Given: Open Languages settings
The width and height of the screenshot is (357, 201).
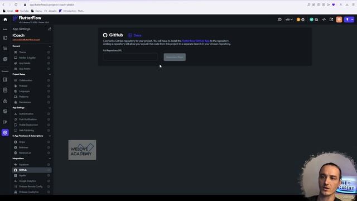Looking at the screenshot, I should [x=32, y=91].
